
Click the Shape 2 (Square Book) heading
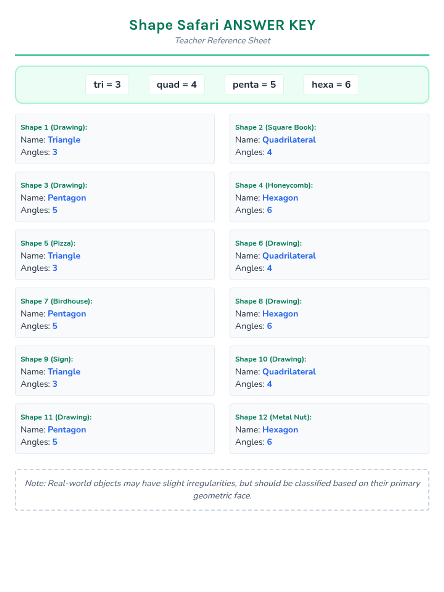click(275, 127)
